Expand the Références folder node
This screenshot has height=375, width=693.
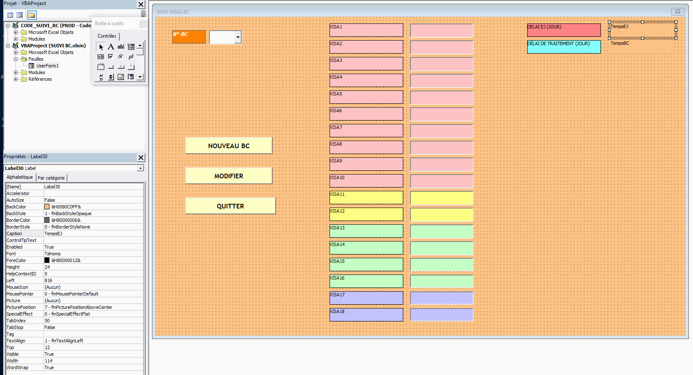16,79
